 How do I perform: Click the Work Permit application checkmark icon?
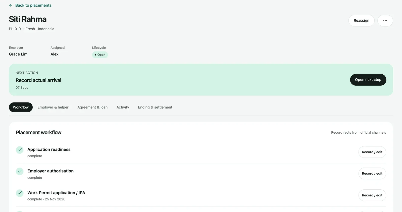tap(20, 193)
